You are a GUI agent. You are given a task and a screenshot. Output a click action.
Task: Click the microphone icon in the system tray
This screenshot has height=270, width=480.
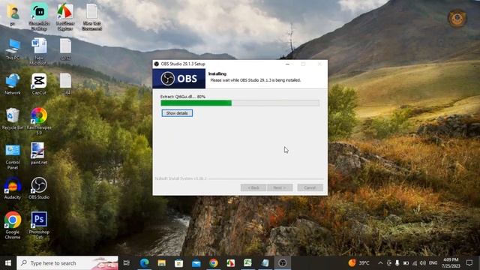[397, 263]
